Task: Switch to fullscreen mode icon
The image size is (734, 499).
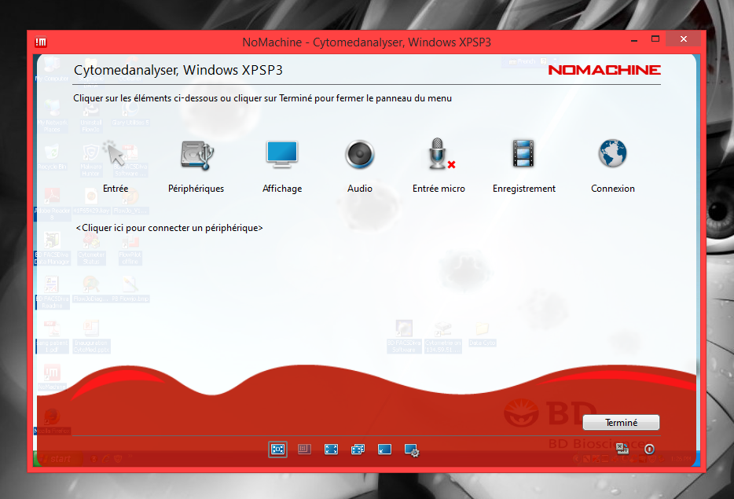Action: [x=331, y=449]
